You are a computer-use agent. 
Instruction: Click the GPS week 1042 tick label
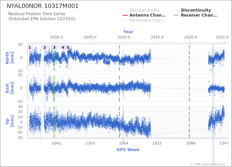[x=56, y=143]
